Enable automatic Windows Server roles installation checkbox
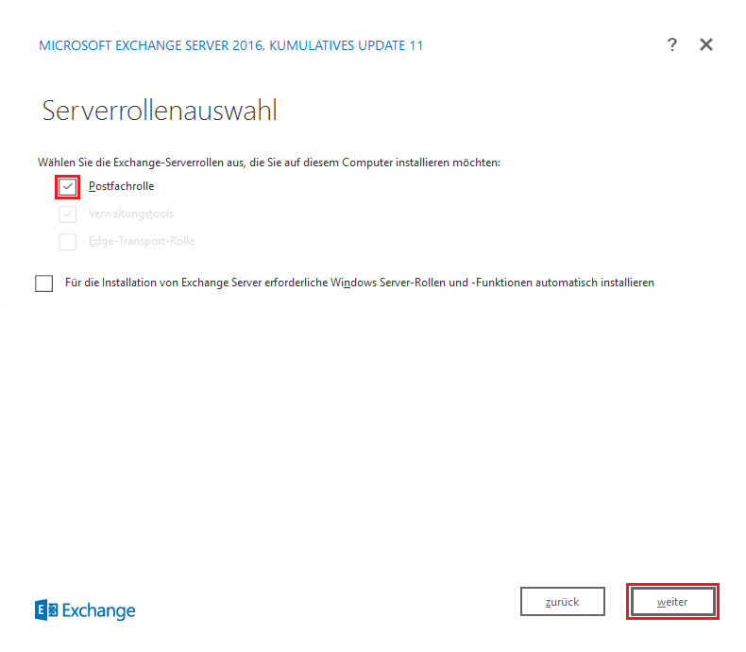 [x=44, y=283]
